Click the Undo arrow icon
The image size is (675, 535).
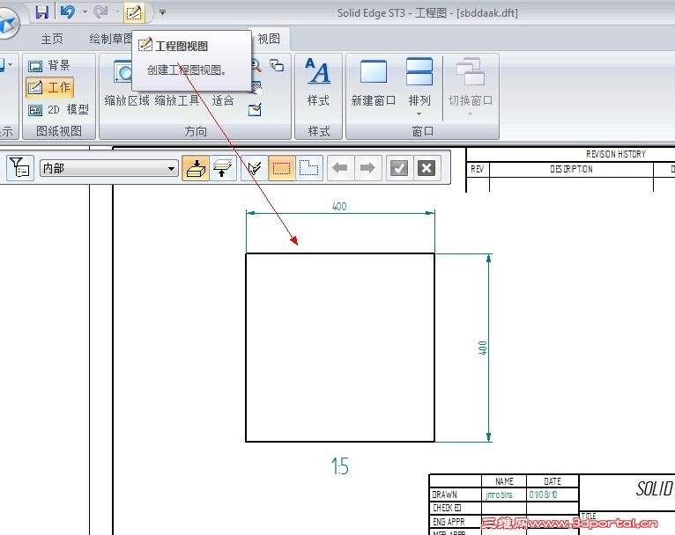pos(67,12)
